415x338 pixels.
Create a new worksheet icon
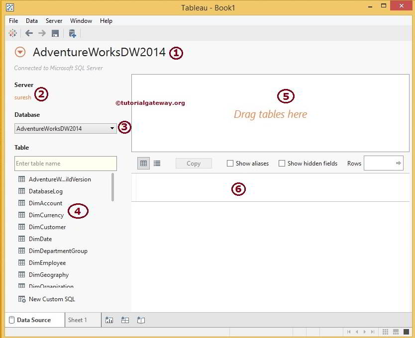[x=109, y=320]
